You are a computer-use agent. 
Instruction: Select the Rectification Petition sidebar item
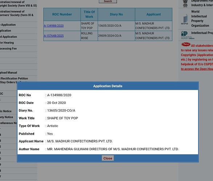pos(14,79)
